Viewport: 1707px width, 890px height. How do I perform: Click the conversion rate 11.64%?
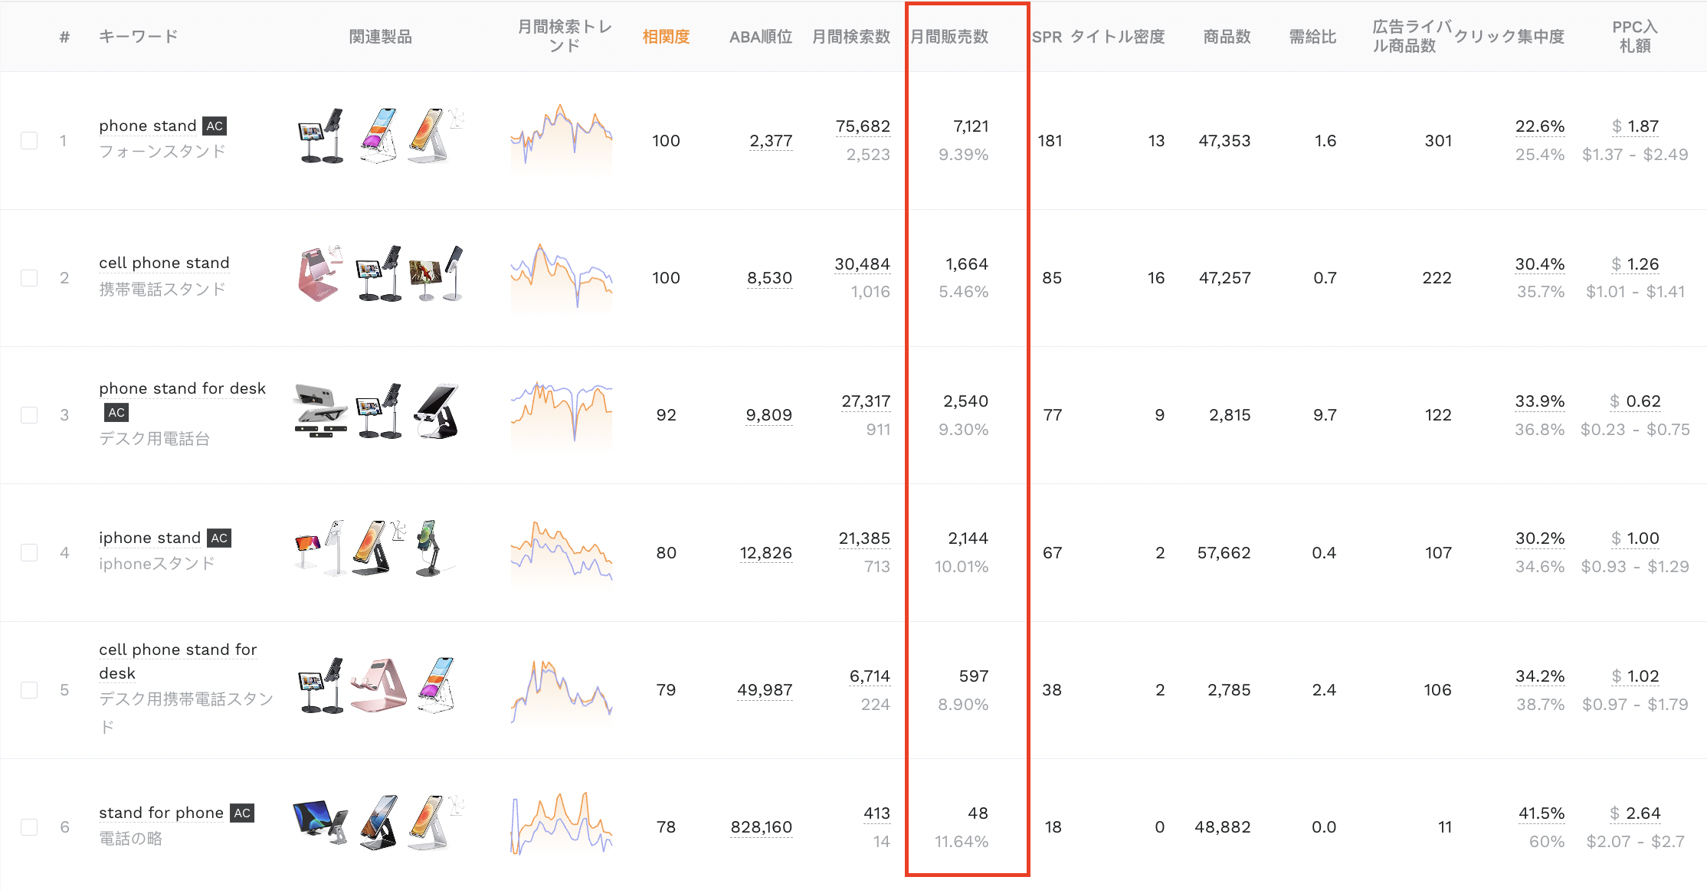coord(962,842)
